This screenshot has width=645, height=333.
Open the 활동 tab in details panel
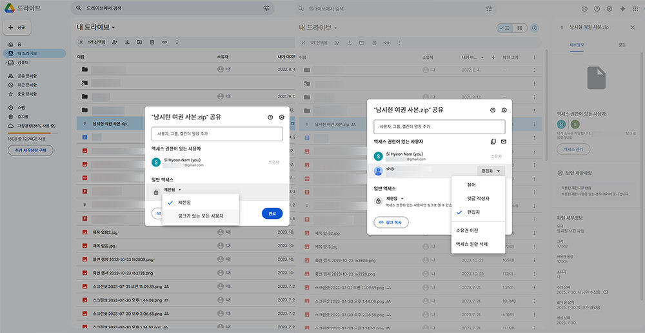point(621,45)
